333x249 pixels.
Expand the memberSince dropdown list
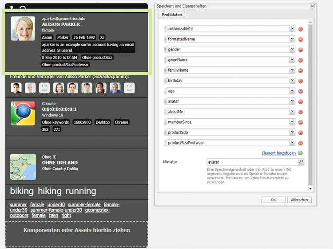click(x=292, y=122)
